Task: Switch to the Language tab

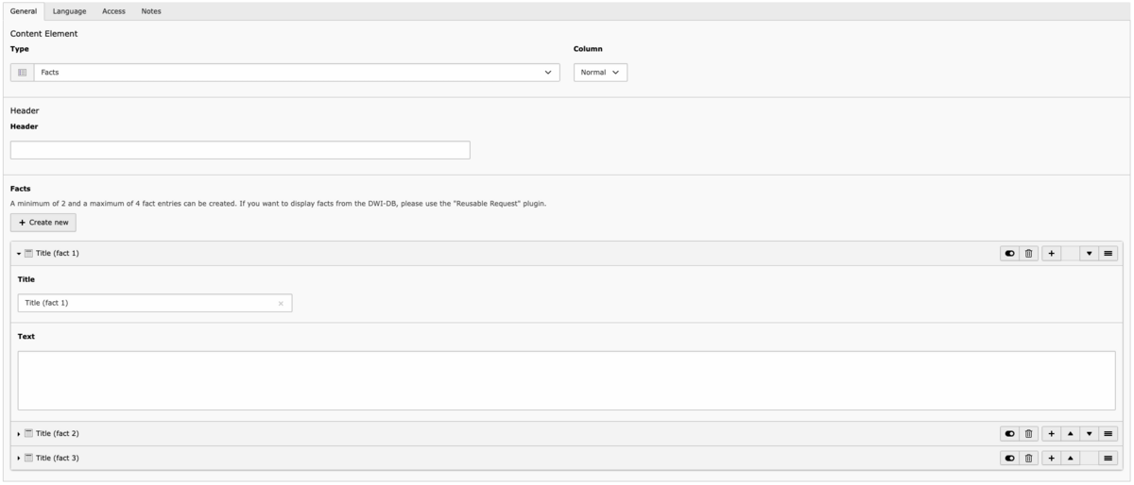Action: pos(69,11)
